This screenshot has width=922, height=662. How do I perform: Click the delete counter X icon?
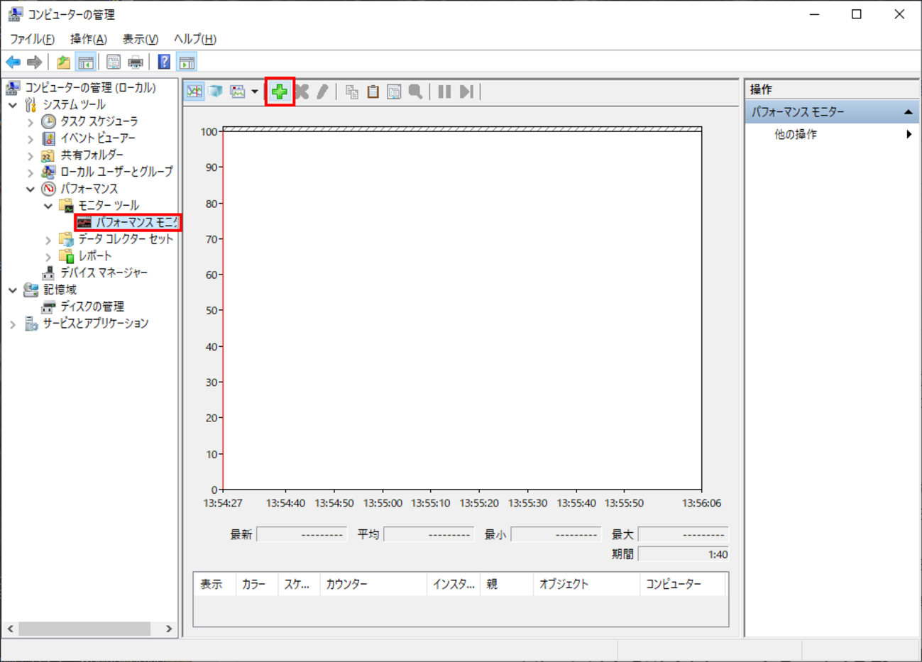302,92
